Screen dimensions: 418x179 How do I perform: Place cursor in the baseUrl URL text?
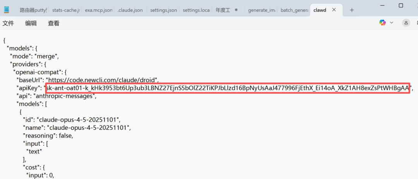[101, 80]
